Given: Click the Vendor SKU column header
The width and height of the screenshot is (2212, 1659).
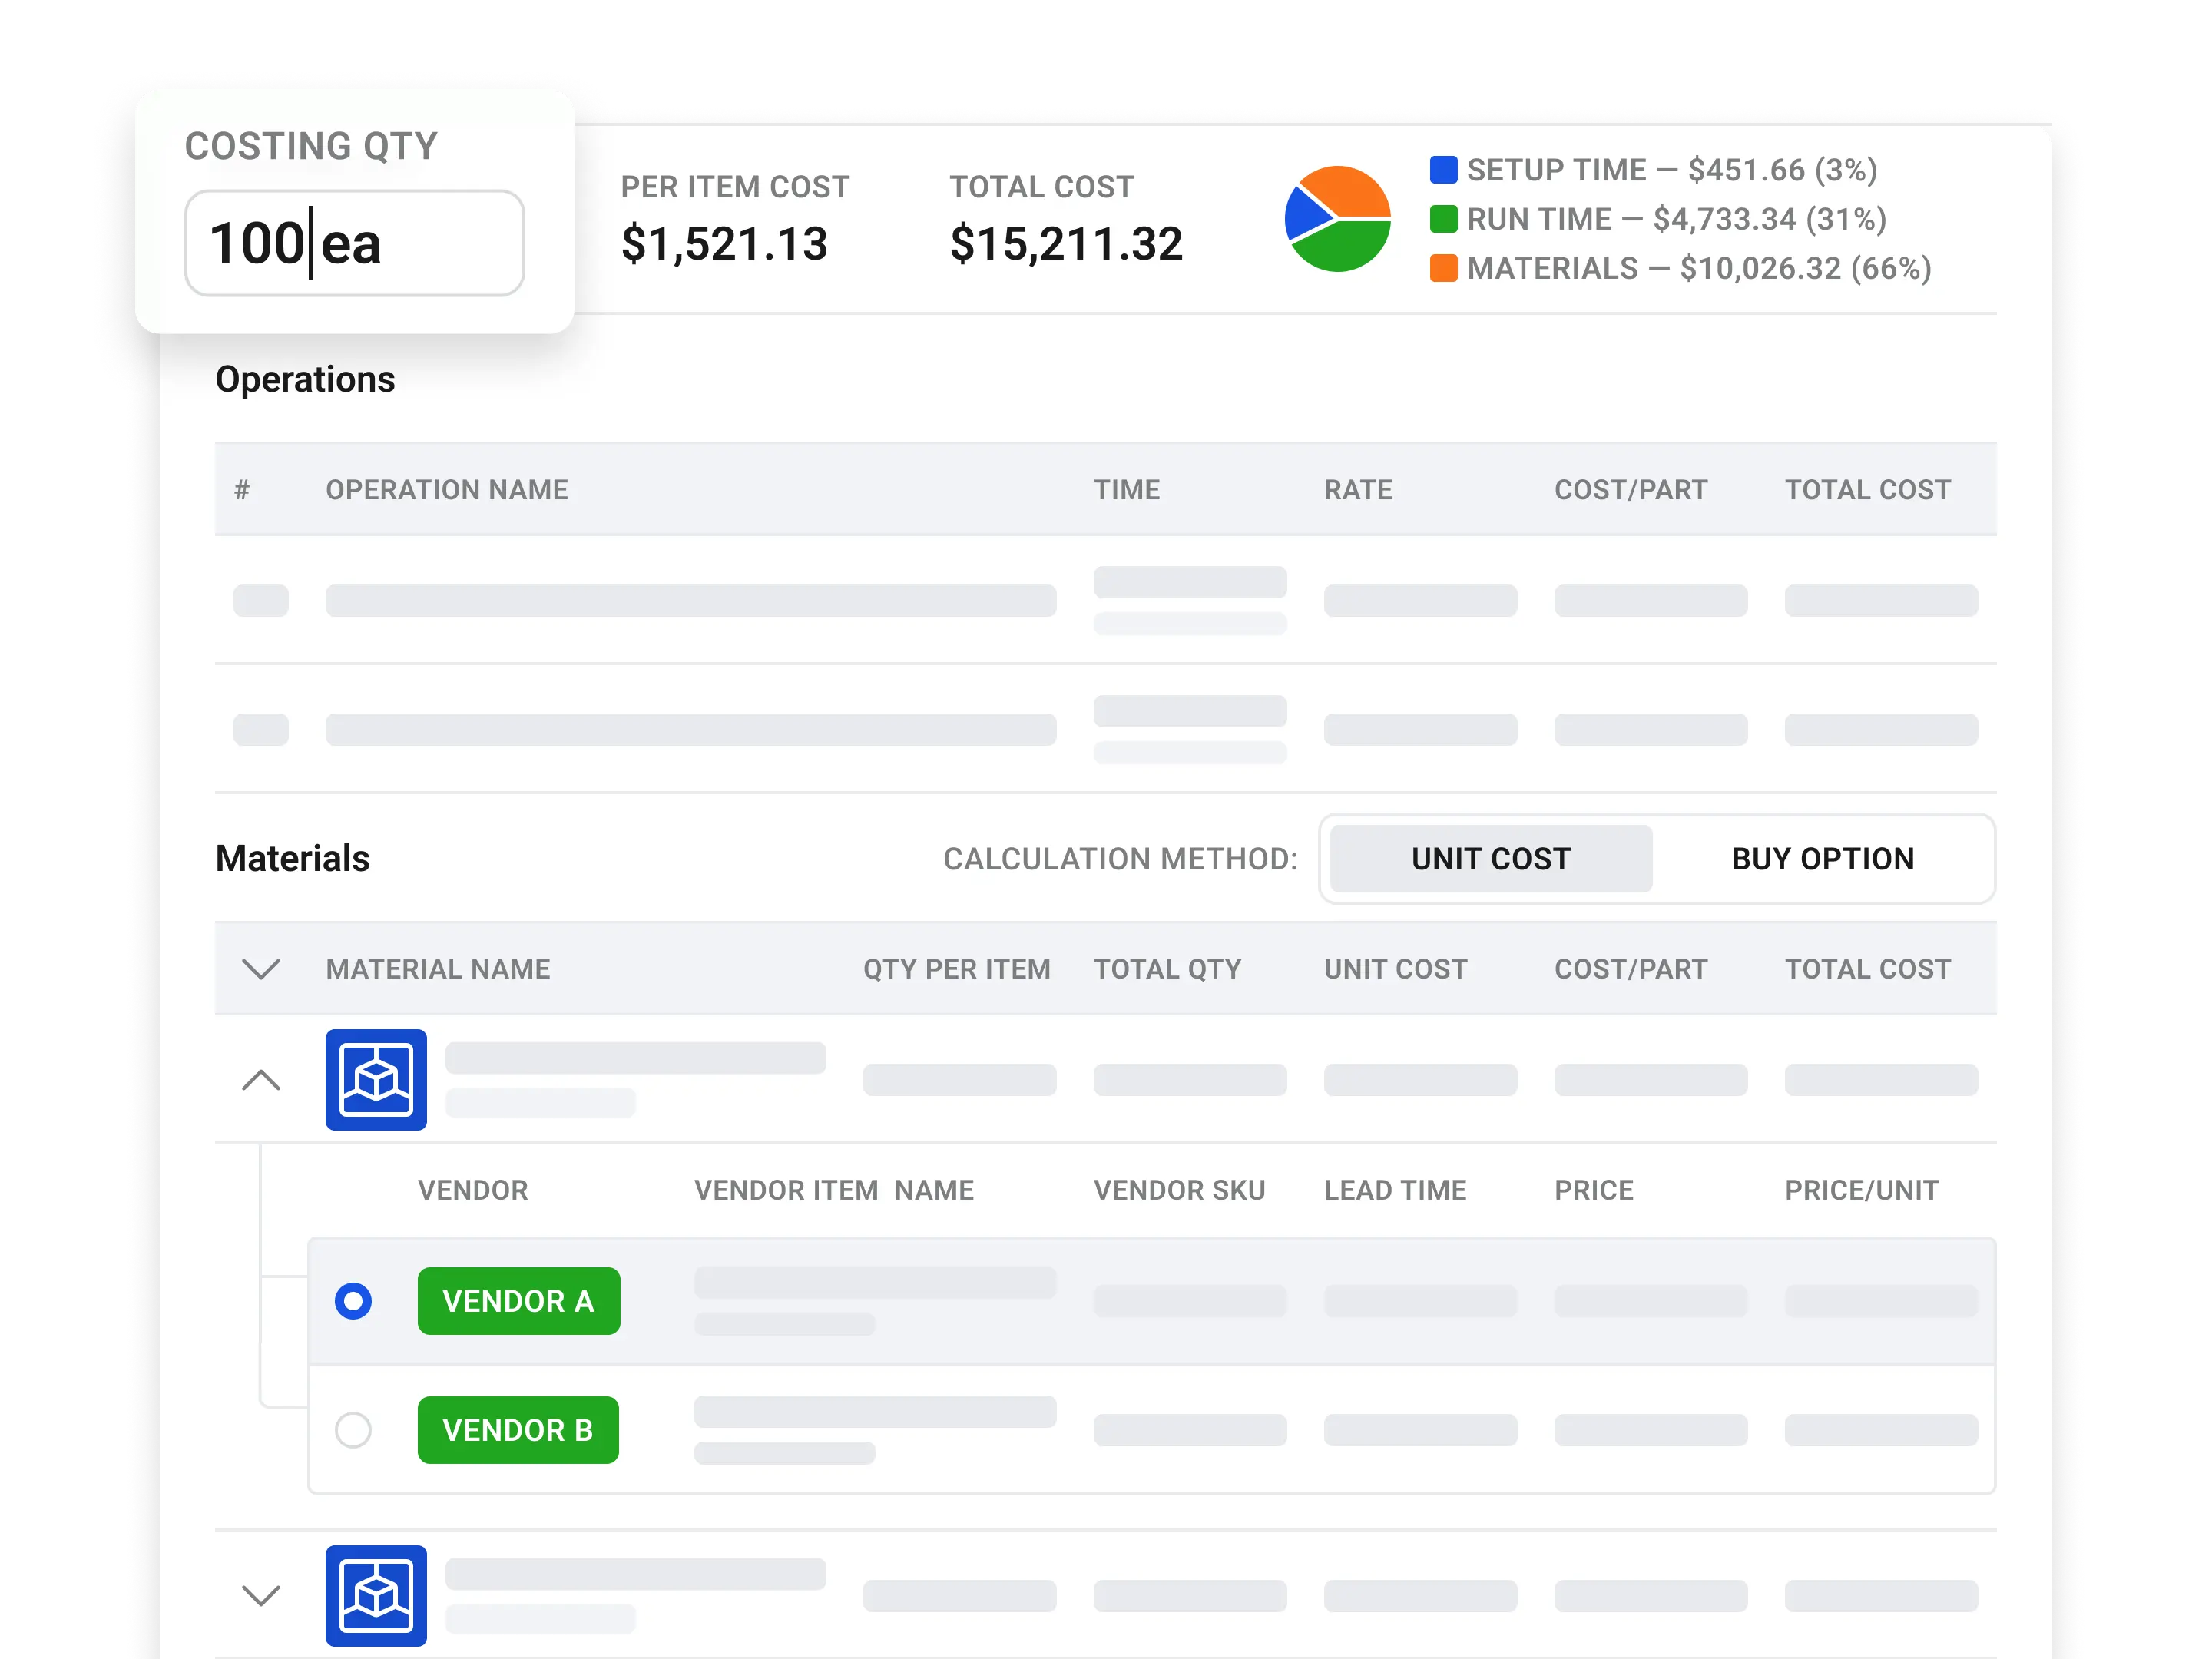Looking at the screenshot, I should (x=1179, y=1189).
